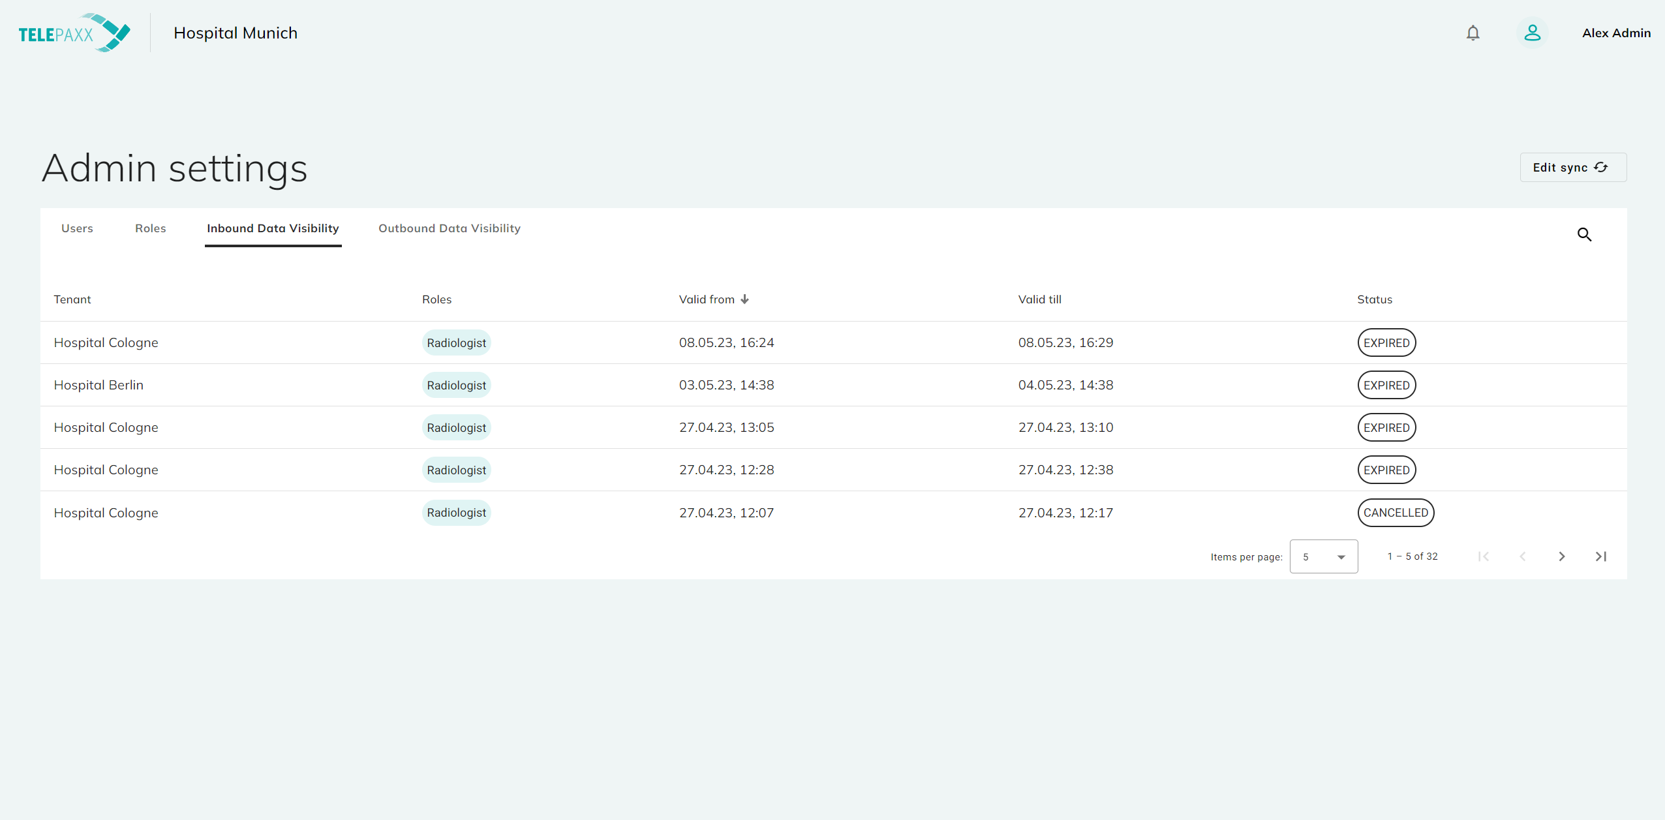Open the table search magnifier
The height and width of the screenshot is (820, 1665).
click(1584, 234)
